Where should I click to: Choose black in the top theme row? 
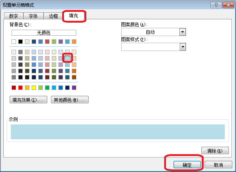[x=20, y=42]
